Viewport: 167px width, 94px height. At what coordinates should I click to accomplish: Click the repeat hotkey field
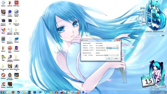point(92,48)
